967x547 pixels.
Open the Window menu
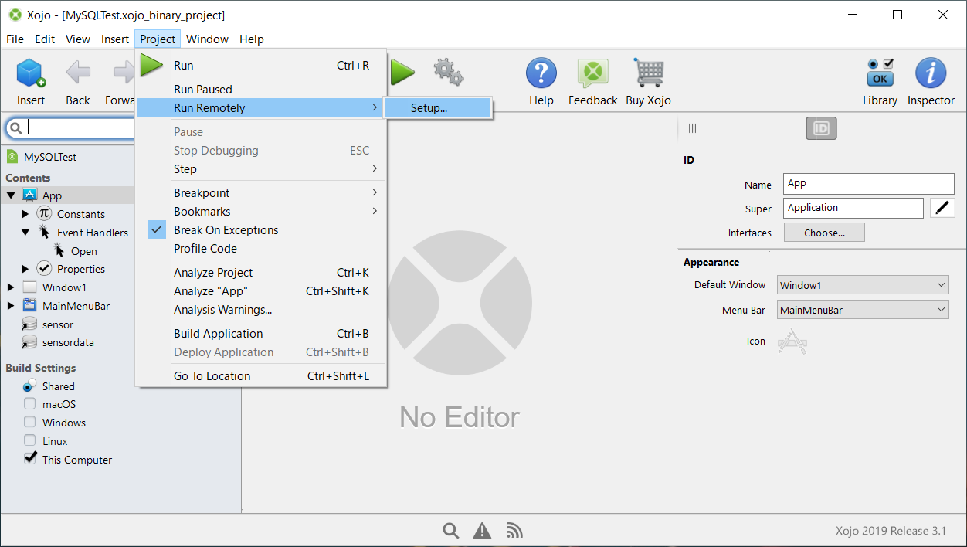(x=207, y=39)
